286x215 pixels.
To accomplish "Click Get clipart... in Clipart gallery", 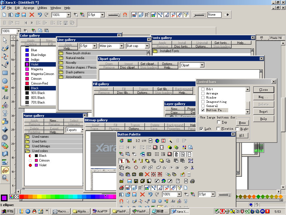I will pos(149,64).
